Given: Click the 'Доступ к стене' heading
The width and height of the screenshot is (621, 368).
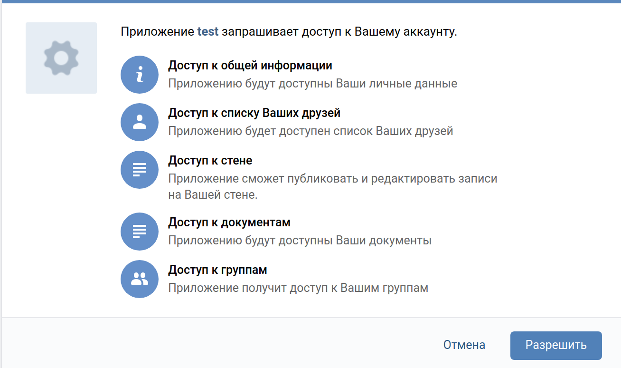Looking at the screenshot, I should (x=210, y=161).
